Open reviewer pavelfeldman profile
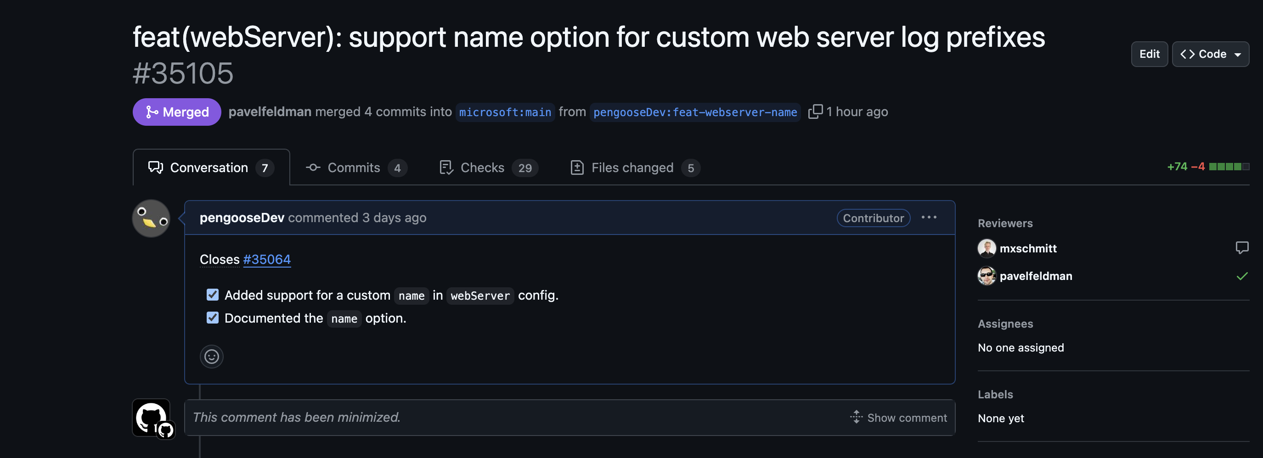This screenshot has width=1263, height=458. 1036,276
